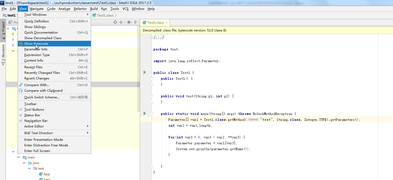393x180 pixels.
Task: Click run gutter arrow beside class Test1
Action: [x=145, y=72]
